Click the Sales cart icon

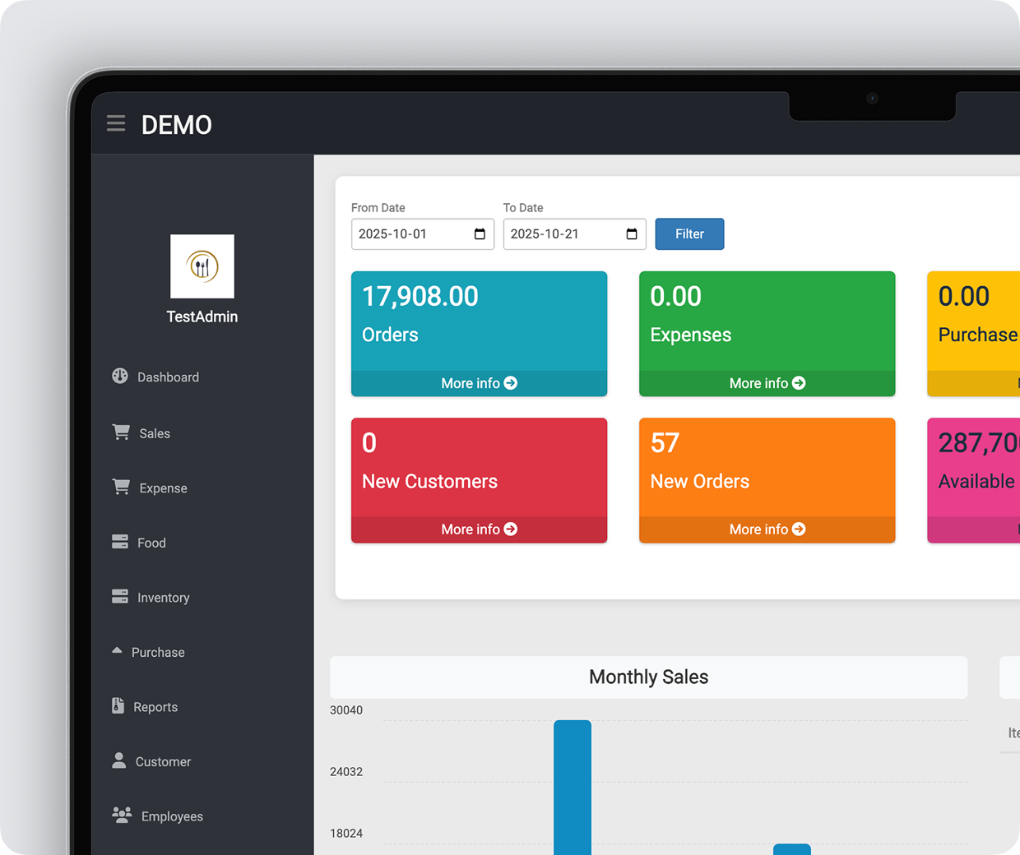pos(121,432)
